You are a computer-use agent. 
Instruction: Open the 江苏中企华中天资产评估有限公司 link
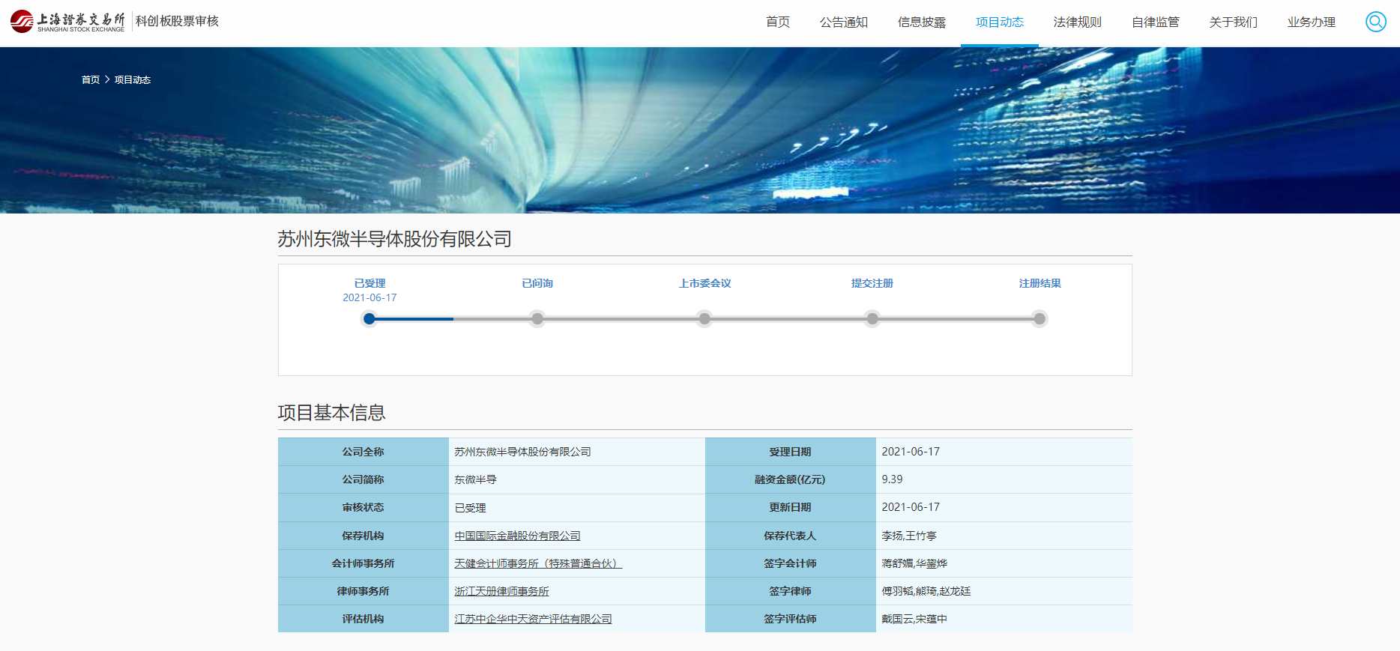coord(533,619)
